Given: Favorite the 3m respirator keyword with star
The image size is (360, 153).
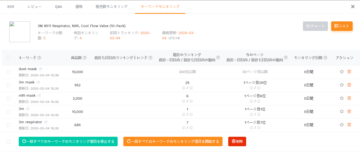Looking at the screenshot, I should point(342,125).
